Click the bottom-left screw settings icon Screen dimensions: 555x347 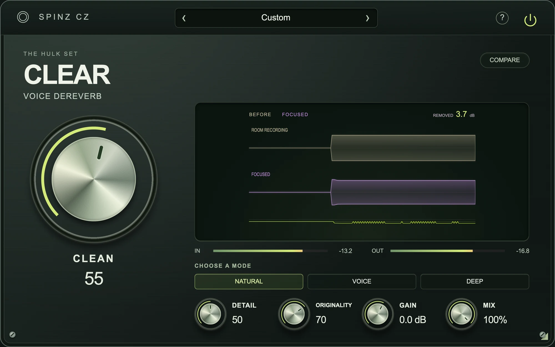point(12,335)
